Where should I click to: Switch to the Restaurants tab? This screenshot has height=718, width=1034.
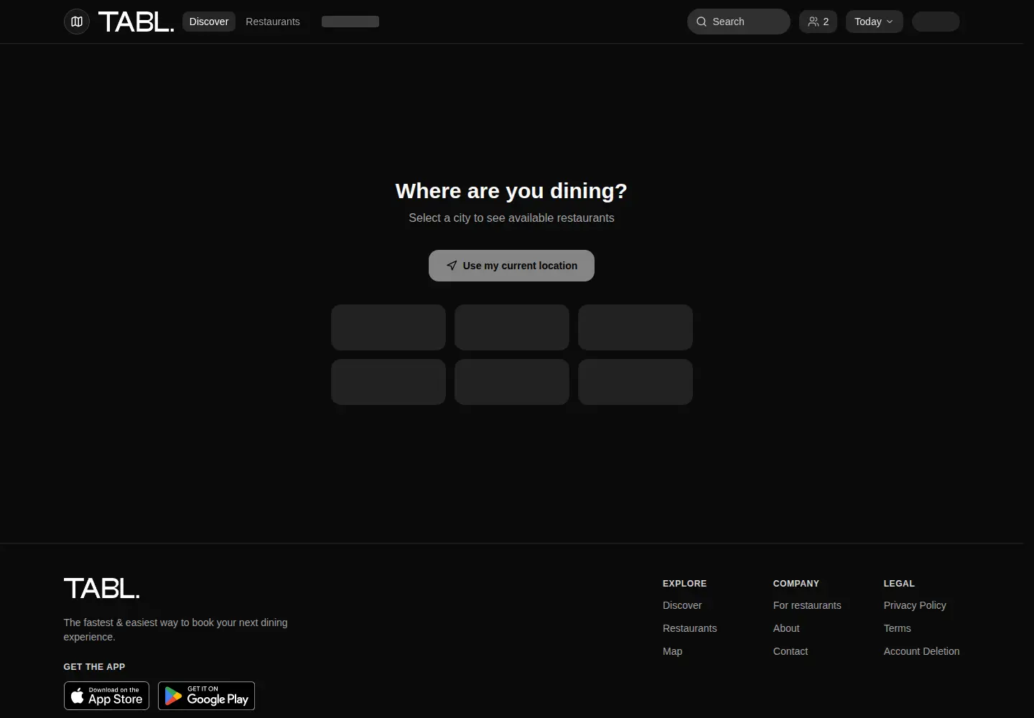pos(273,22)
